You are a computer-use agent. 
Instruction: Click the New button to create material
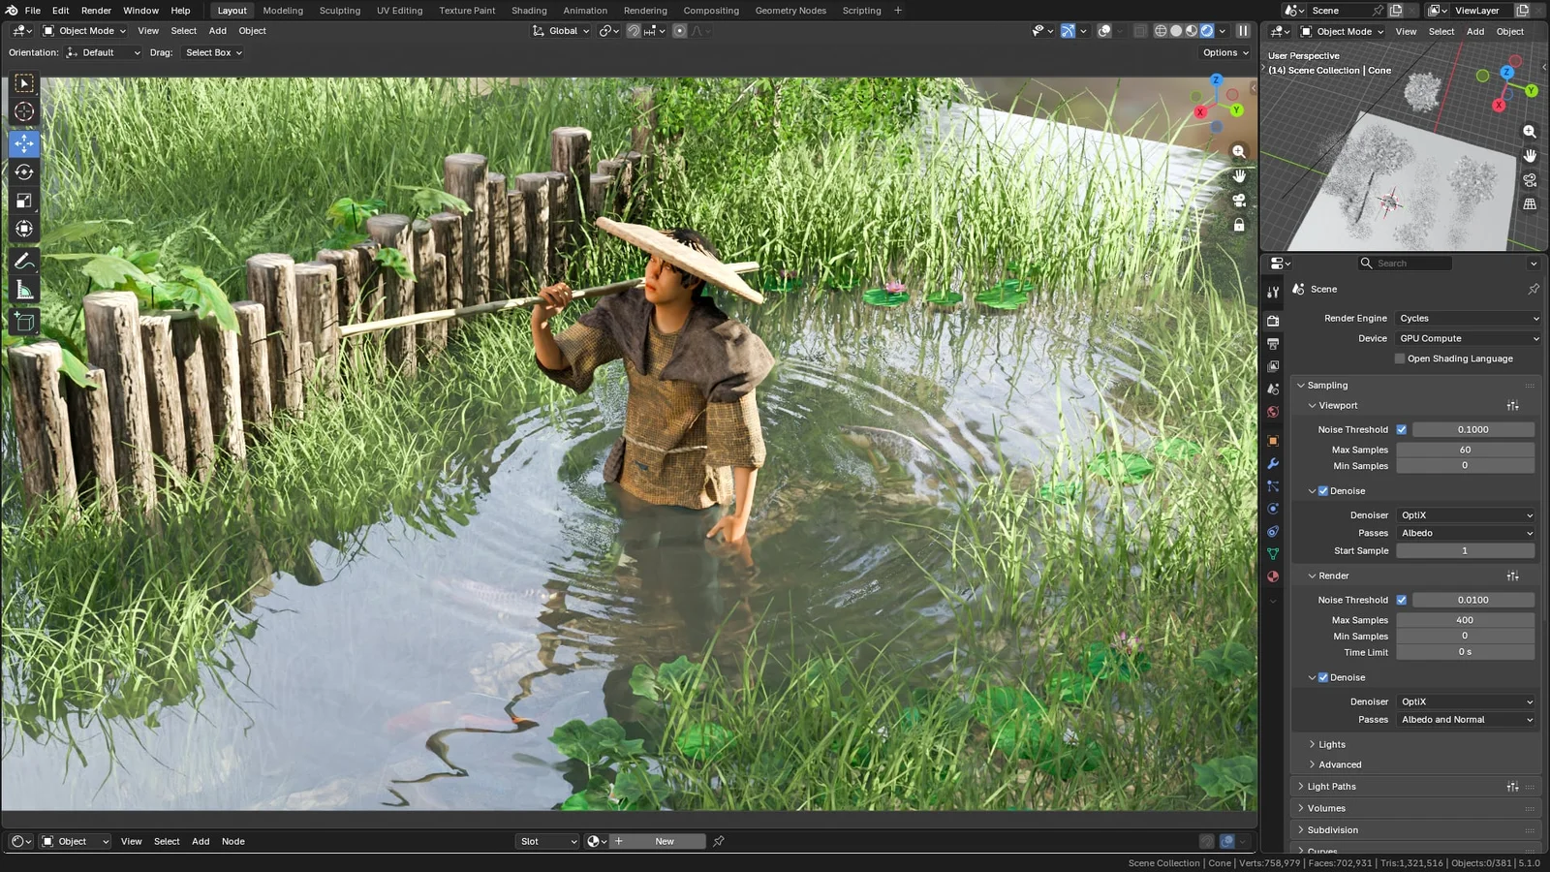[x=665, y=841]
